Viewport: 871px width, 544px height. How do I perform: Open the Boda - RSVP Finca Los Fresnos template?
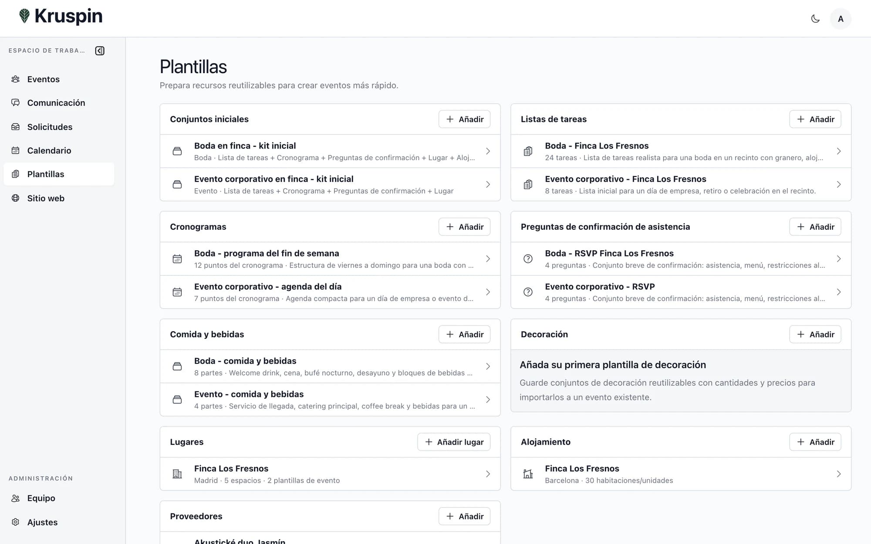point(681,259)
